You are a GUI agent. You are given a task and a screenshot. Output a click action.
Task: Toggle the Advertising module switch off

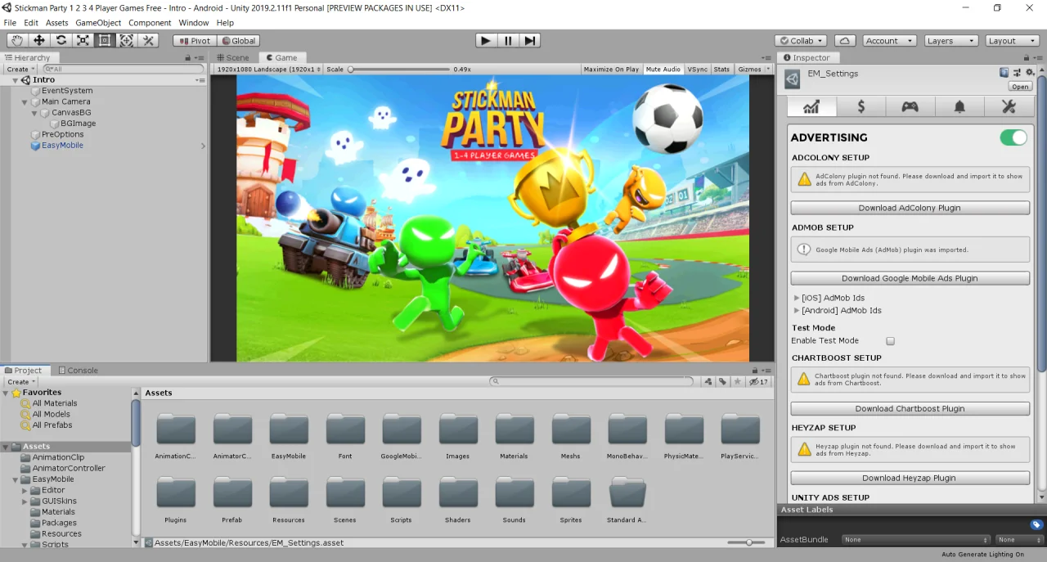[x=1013, y=137]
